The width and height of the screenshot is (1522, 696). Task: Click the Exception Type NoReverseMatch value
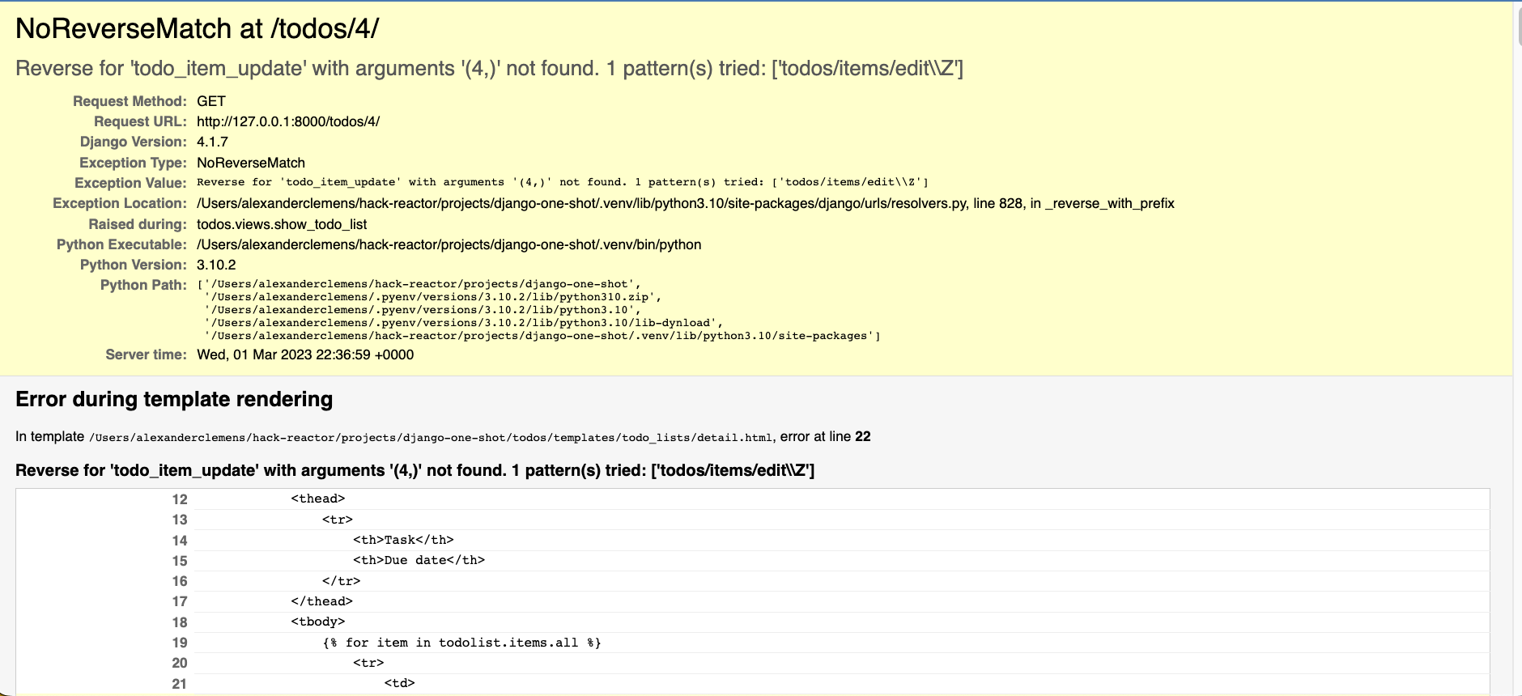(250, 163)
